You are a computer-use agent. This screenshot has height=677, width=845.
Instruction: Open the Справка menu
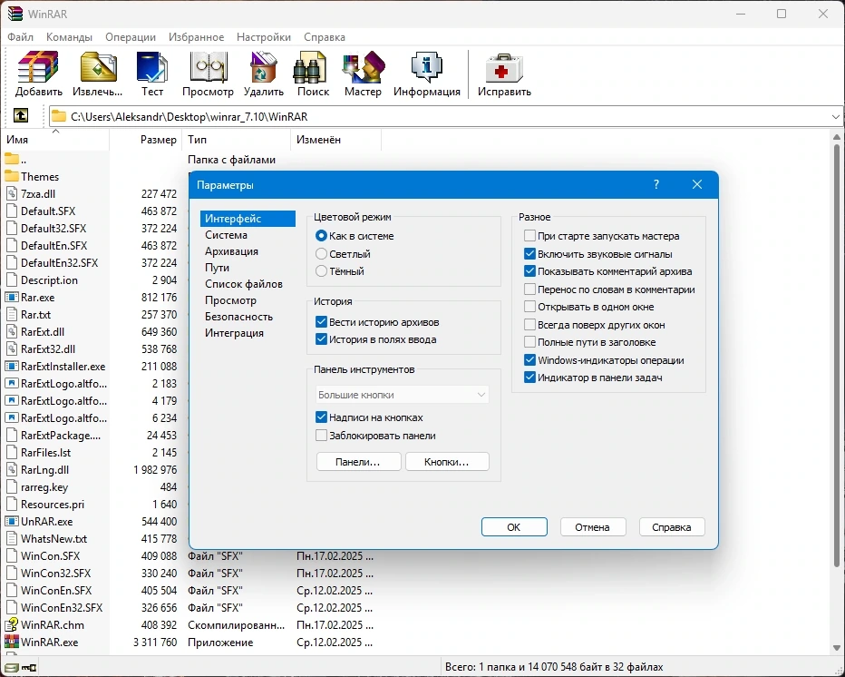[325, 37]
